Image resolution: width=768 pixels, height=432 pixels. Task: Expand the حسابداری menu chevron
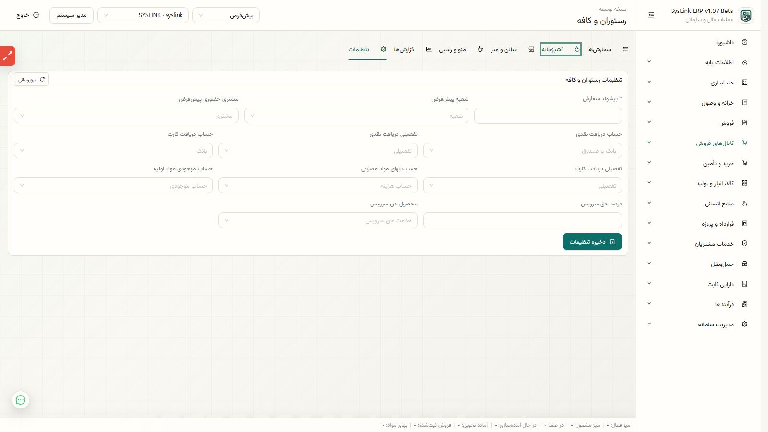(649, 82)
